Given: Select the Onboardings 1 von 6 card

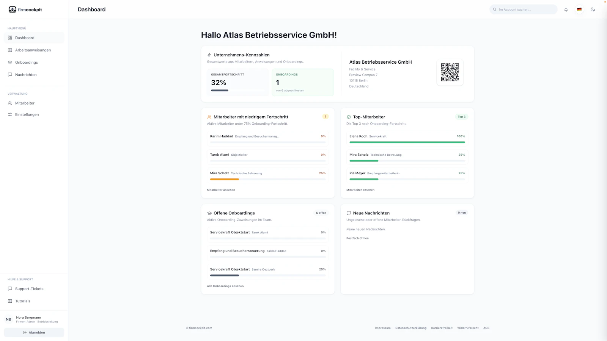Looking at the screenshot, I should click(303, 82).
